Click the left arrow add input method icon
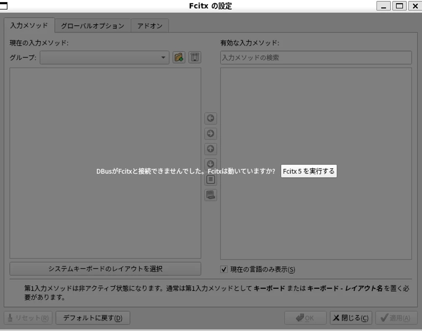The image size is (422, 331). [211, 118]
